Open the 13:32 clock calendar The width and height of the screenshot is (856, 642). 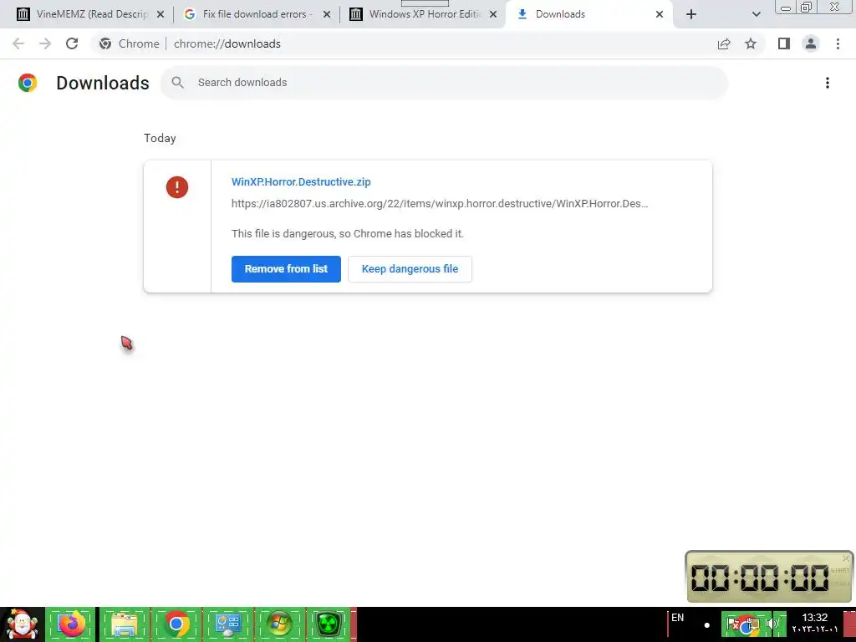coord(814,624)
